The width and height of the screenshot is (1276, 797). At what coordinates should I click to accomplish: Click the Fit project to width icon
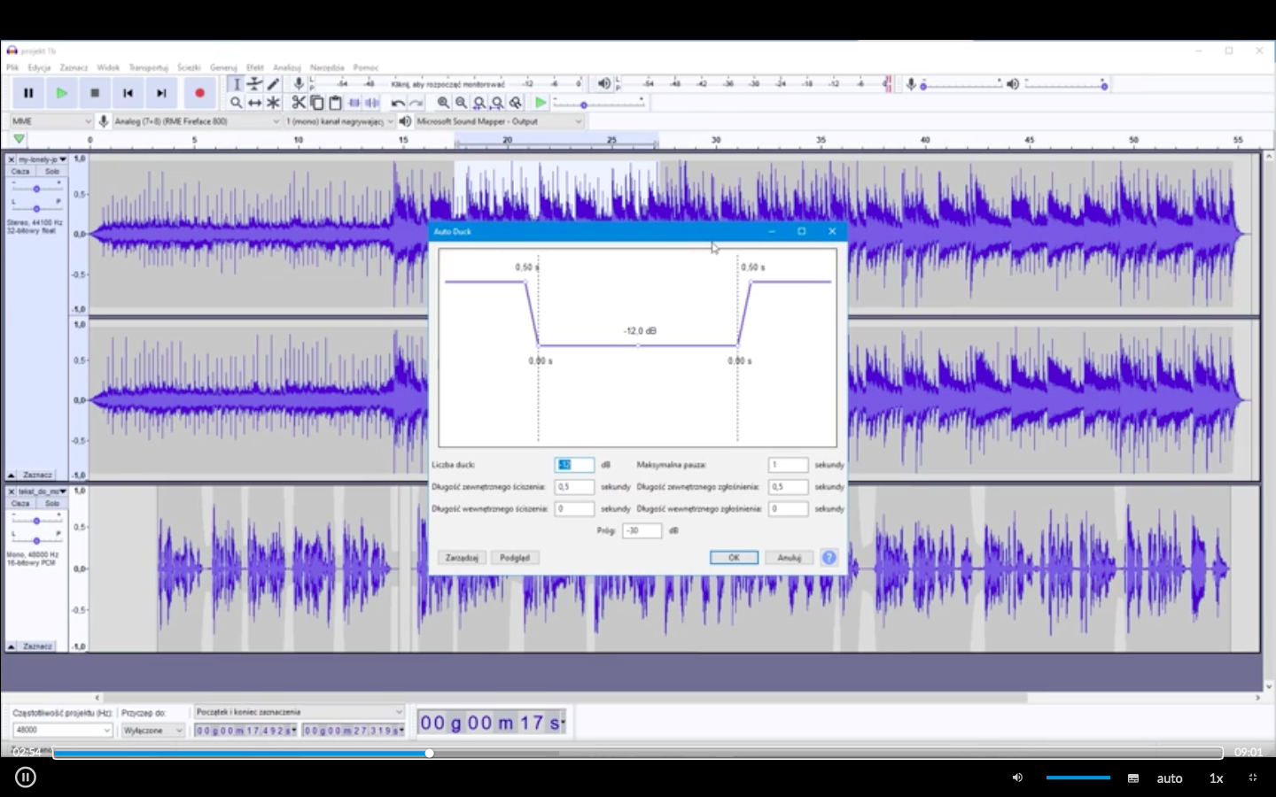pos(497,103)
